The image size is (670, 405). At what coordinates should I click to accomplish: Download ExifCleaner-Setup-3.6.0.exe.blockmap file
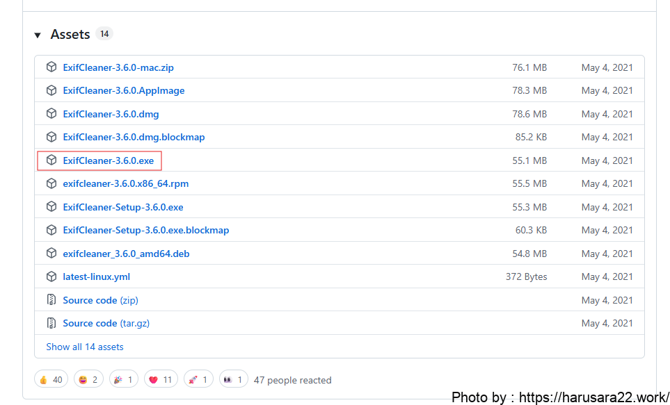tap(145, 230)
